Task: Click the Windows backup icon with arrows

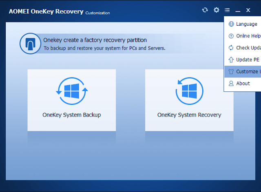Action: click(72, 91)
